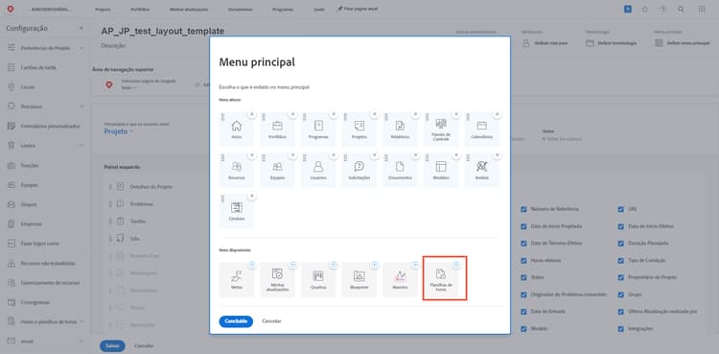This screenshot has height=354, width=719.
Task: Open the Projeto object type dropdown
Action: point(118,131)
